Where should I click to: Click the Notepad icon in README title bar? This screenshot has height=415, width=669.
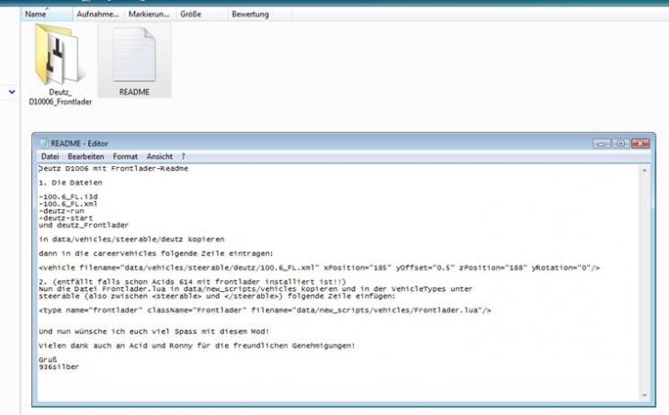(x=43, y=143)
